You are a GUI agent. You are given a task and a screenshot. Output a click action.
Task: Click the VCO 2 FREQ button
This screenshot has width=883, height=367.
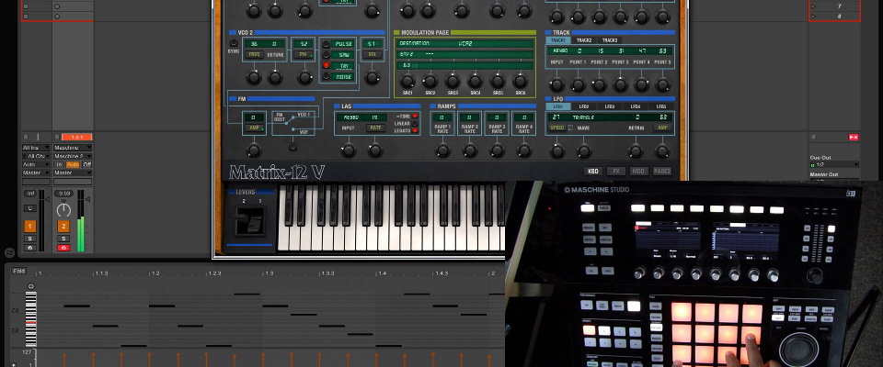point(254,54)
